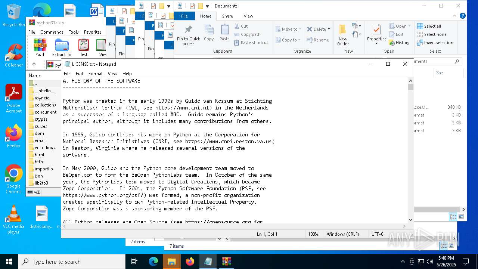The width and height of the screenshot is (478, 269).
Task: Click WinRAR up-one-level arrow
Action: (34, 65)
